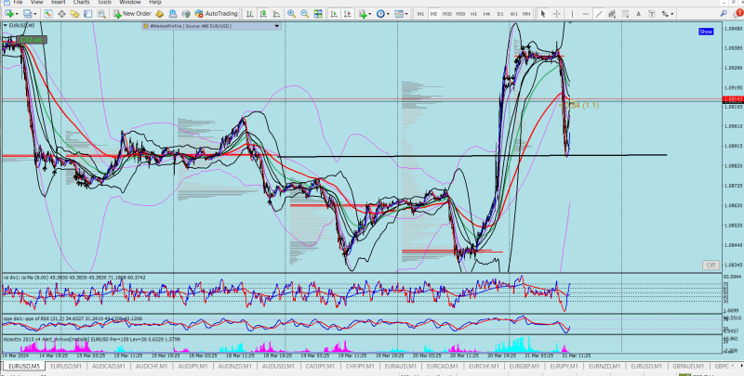Screen dimensions: 744x376
Task: Expand the New Chart dropdown arrow
Action: tap(17, 14)
